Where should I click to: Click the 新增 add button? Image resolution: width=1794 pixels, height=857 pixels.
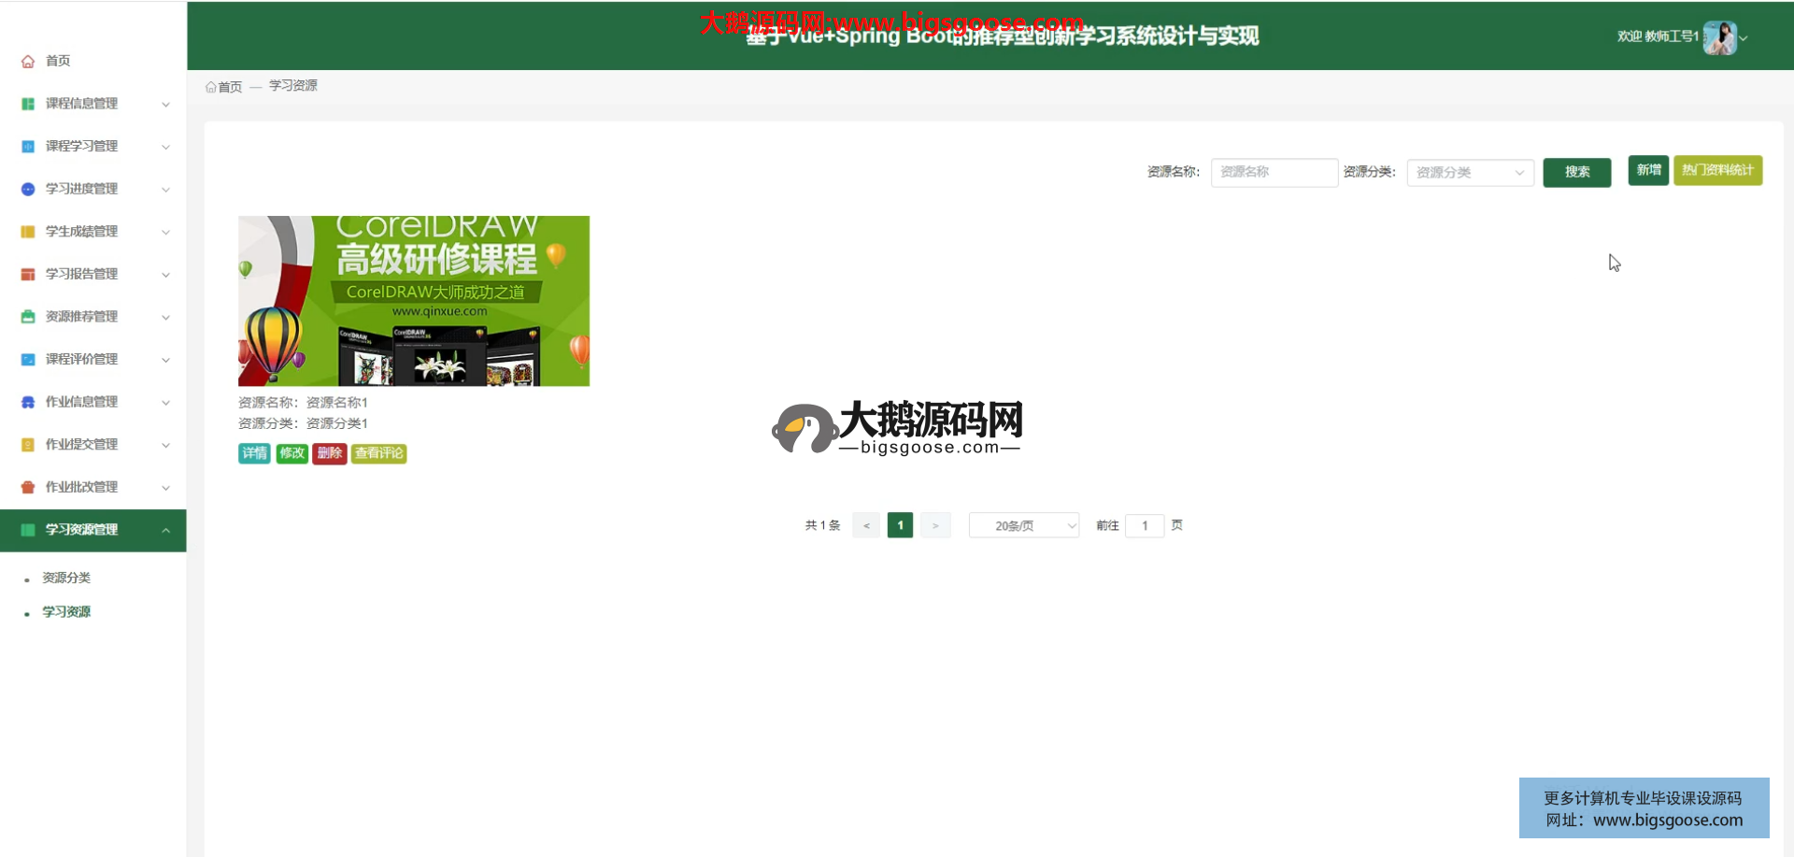click(1648, 170)
